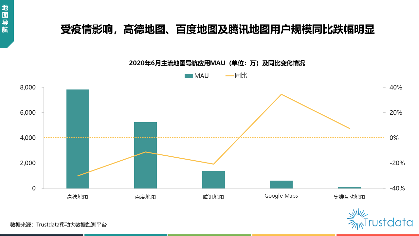Click the slide headline beginning with 受疫情影响
Image resolution: width=419 pixels, height=236 pixels.
[x=217, y=30]
